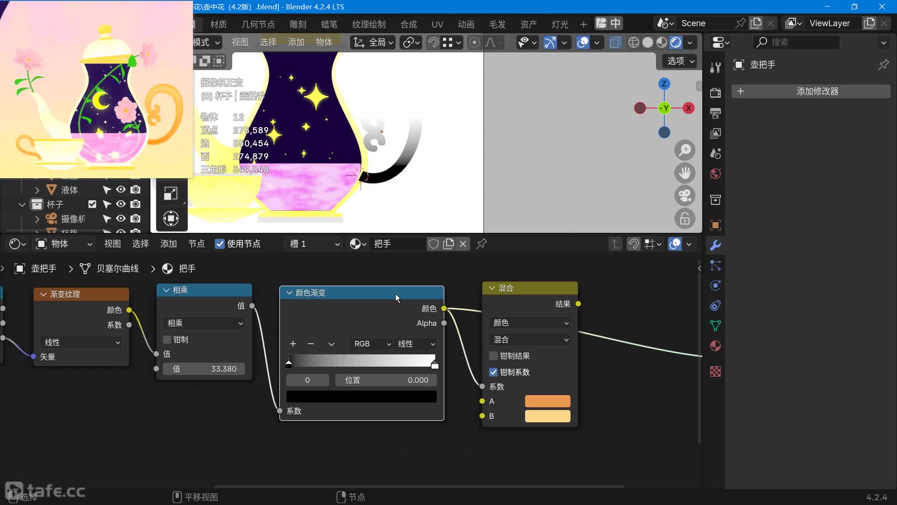
Task: Hide 杯子 collection via eye icon
Action: [x=121, y=204]
